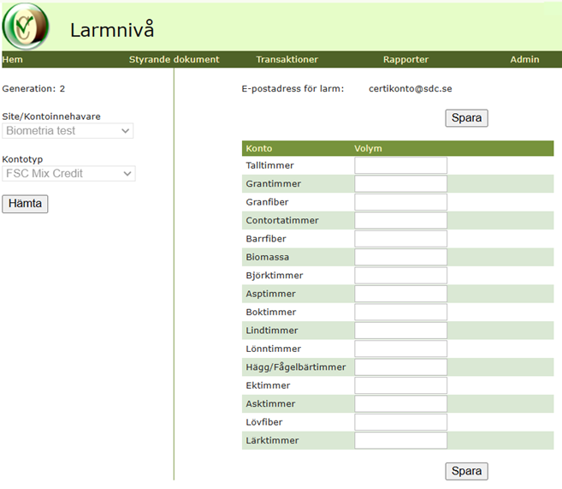Click the Contortatimmer row label
The height and width of the screenshot is (489, 562).
click(x=282, y=221)
